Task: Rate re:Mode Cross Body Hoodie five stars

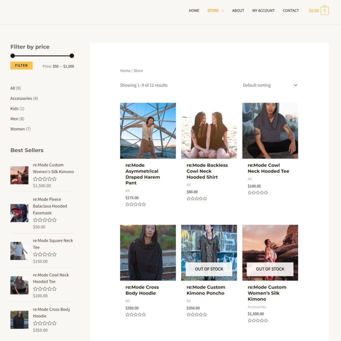Action: [136, 314]
